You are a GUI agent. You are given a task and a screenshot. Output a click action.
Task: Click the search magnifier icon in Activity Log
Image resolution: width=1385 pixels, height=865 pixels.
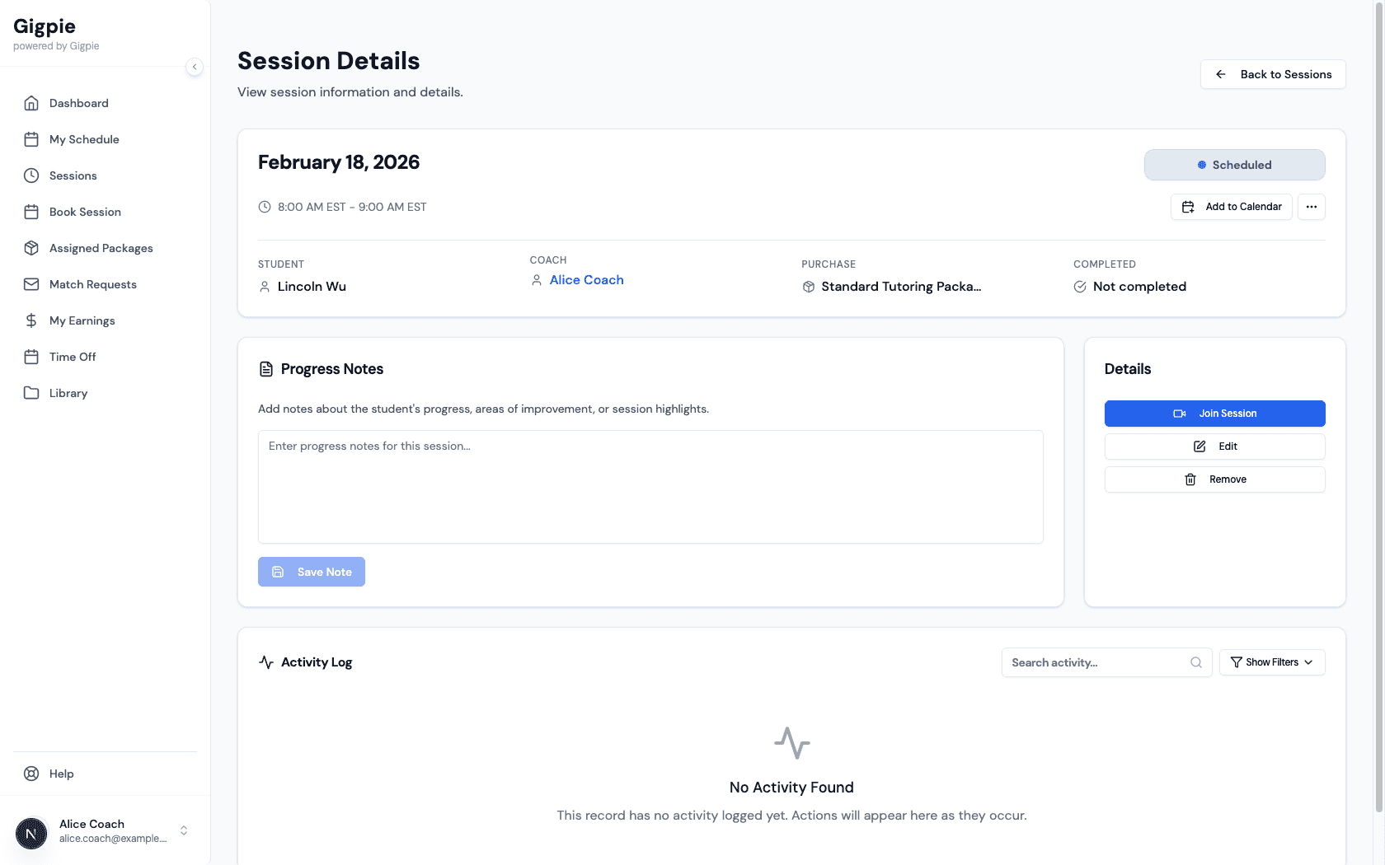click(x=1196, y=662)
